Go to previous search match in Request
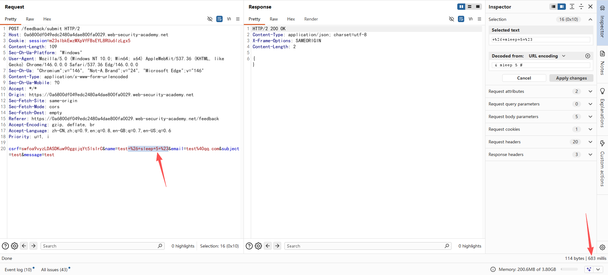608x275 pixels. coord(24,246)
